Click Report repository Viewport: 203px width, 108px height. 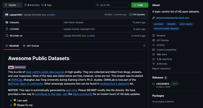point(161,68)
